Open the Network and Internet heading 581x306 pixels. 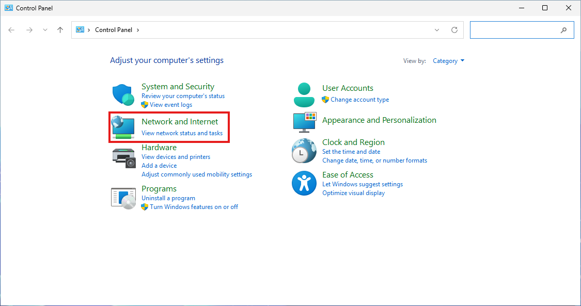point(180,122)
